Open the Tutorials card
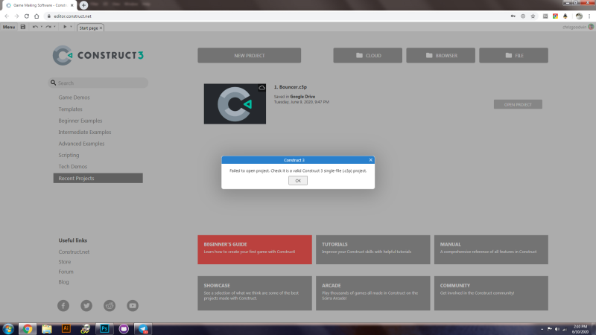This screenshot has width=596, height=335. (373, 249)
